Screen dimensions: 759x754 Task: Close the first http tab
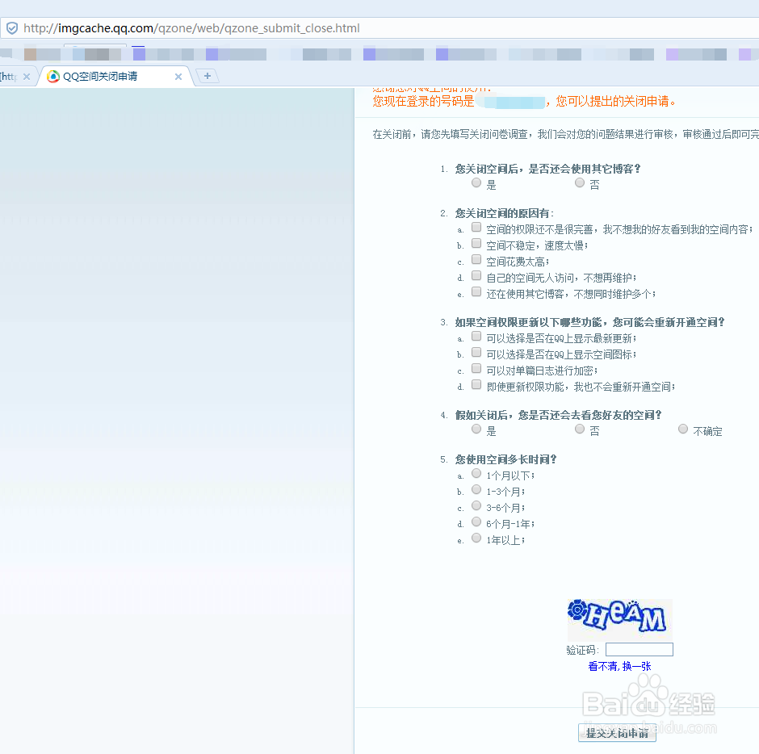tap(27, 77)
